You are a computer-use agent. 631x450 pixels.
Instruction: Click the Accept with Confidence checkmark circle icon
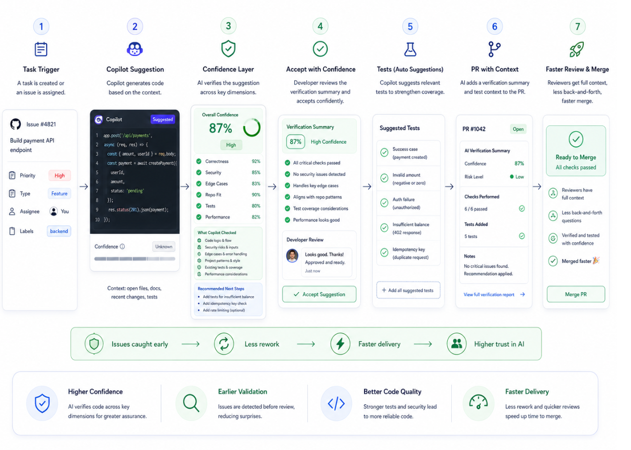click(320, 49)
